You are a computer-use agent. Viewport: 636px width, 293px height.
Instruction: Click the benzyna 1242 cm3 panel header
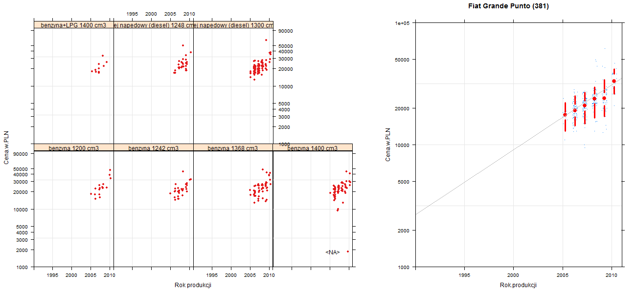pyautogui.click(x=153, y=148)
